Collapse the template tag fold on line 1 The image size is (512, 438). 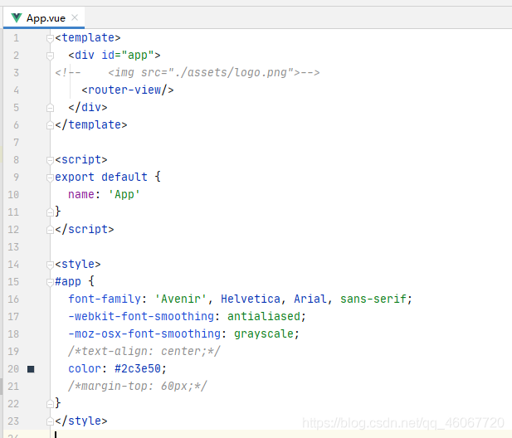50,38
